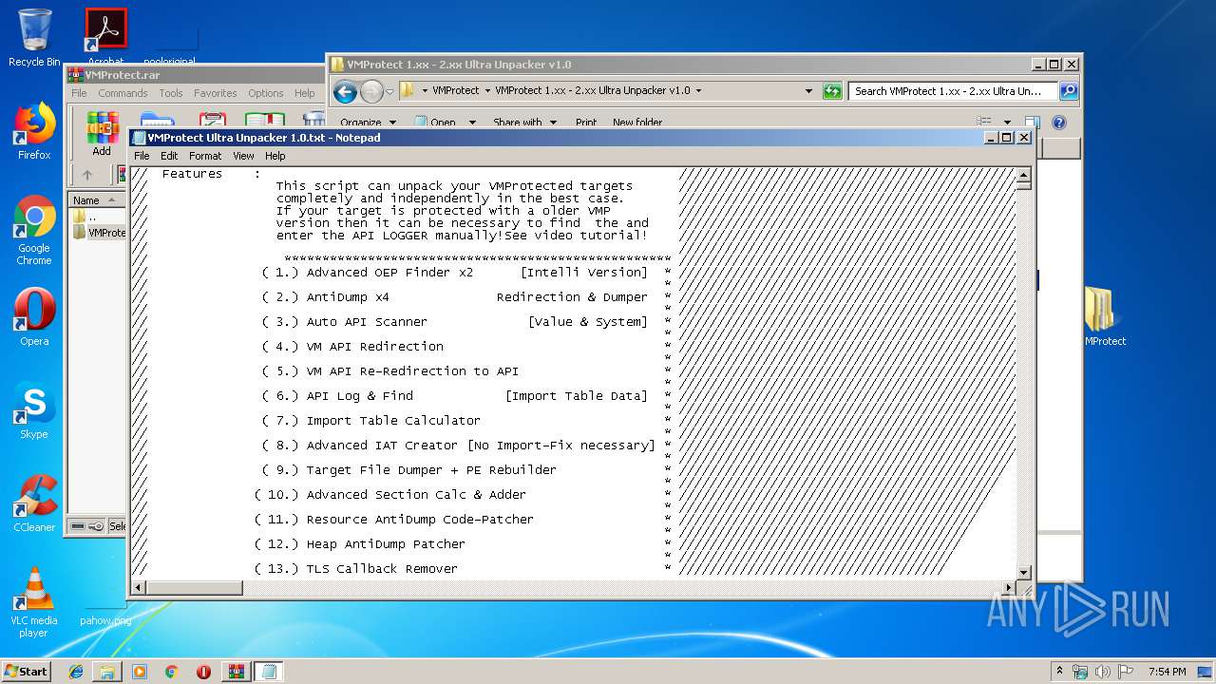This screenshot has height=684, width=1216.
Task: Click the network icon in system tray
Action: (1080, 672)
